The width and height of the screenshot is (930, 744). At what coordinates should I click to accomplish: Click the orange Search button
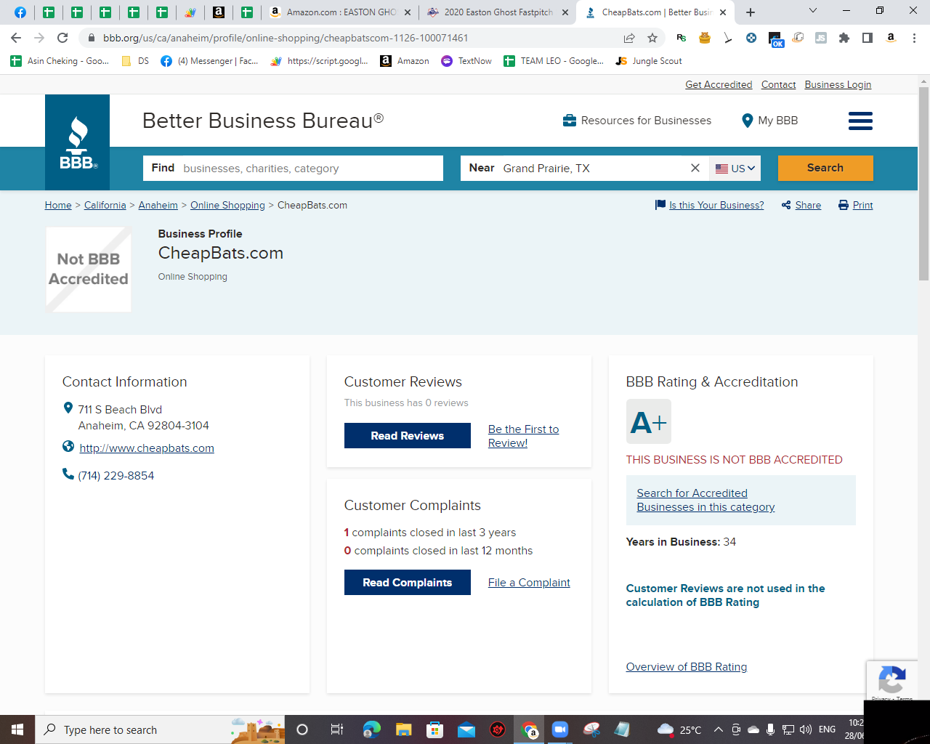pyautogui.click(x=825, y=168)
